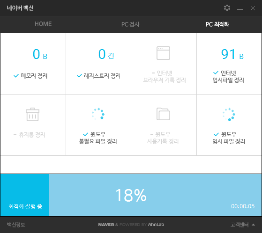Click the NAVER & AhnLab logo
The height and width of the screenshot is (233, 262).
point(131,225)
